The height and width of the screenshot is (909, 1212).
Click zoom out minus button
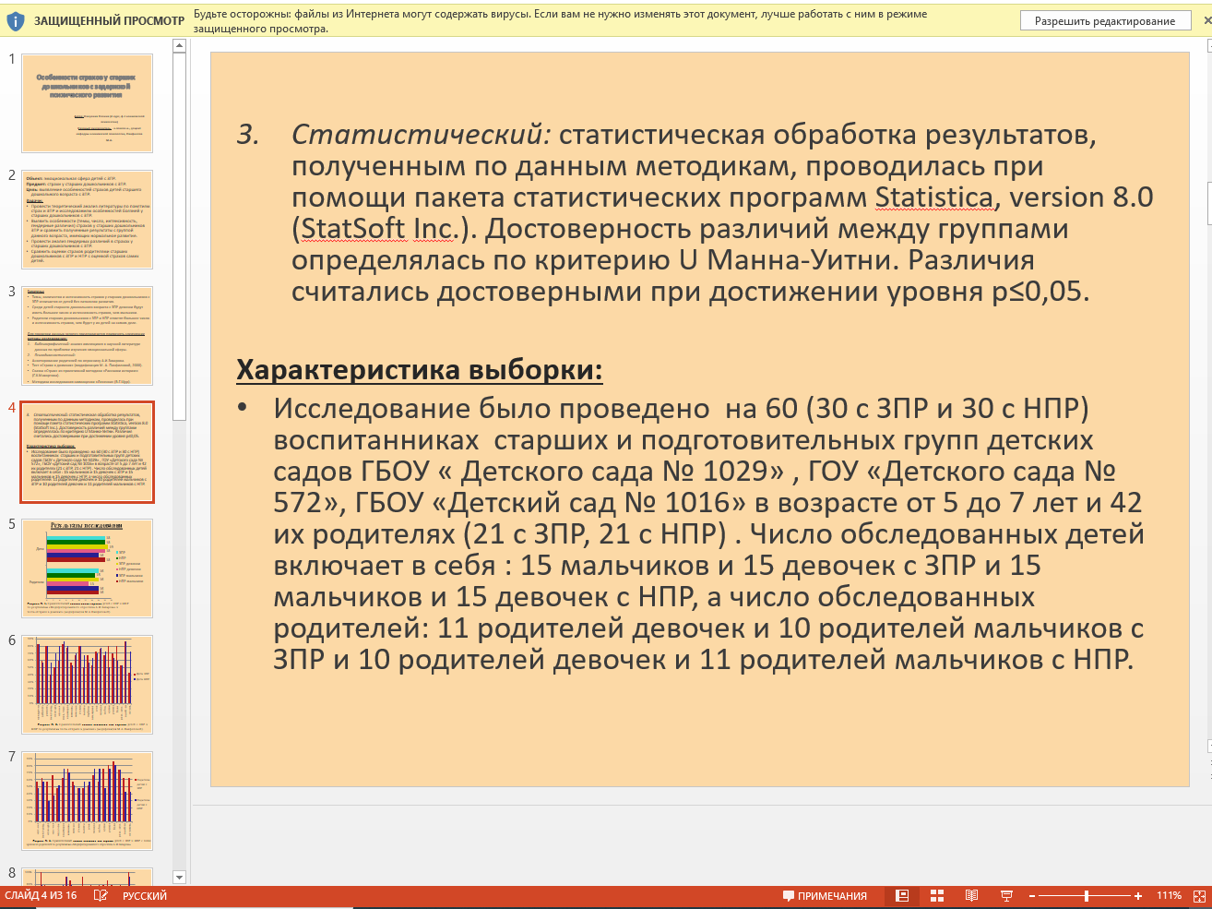tap(1032, 896)
